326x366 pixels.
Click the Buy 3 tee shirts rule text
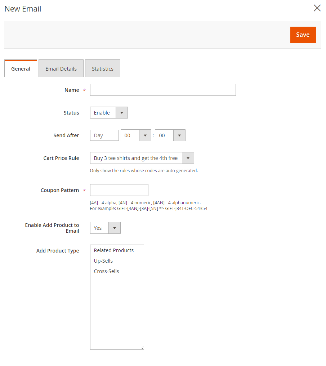point(136,158)
